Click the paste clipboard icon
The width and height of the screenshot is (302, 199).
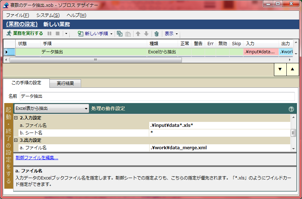coord(128,34)
